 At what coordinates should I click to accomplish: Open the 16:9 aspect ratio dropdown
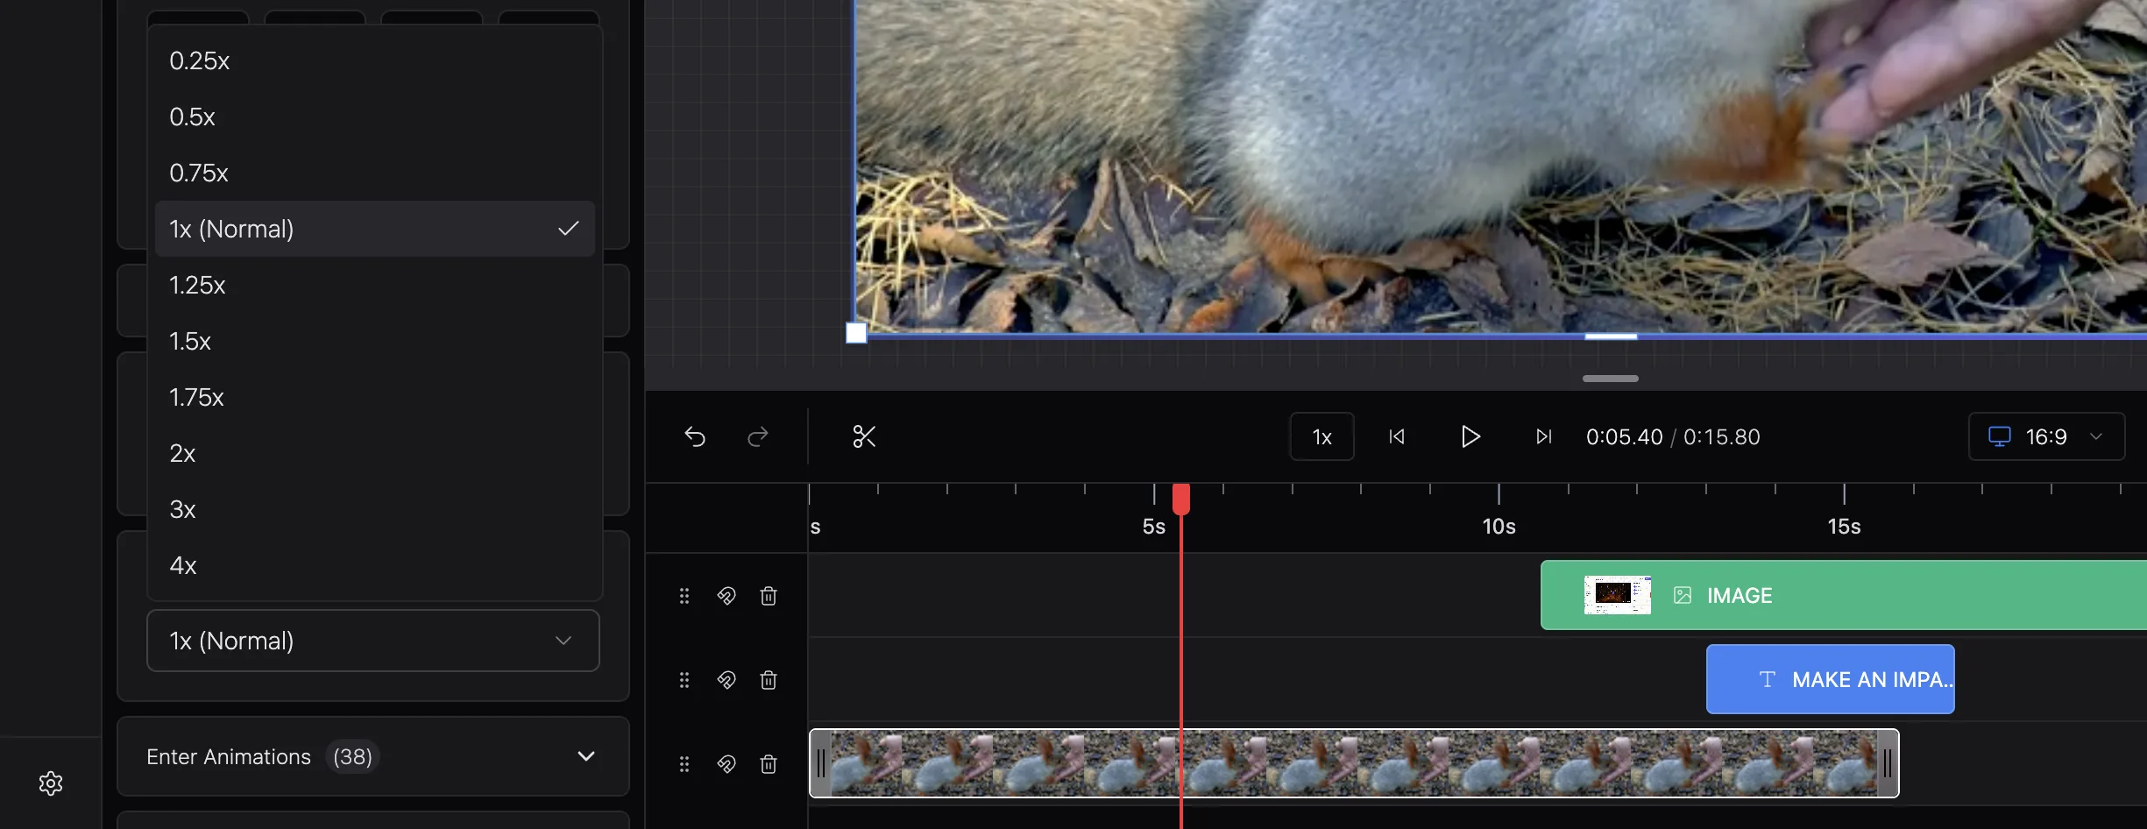coord(2046,436)
